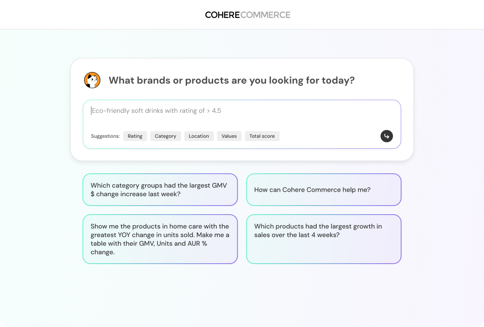Click the 'Eco-friendly soft drinks' placeholder text
The image size is (484, 327).
pos(156,111)
